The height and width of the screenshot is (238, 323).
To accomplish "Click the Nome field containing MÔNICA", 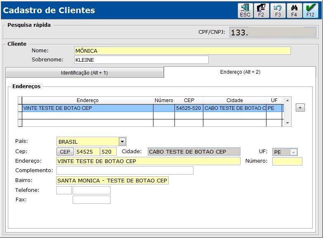I will (x=182, y=51).
